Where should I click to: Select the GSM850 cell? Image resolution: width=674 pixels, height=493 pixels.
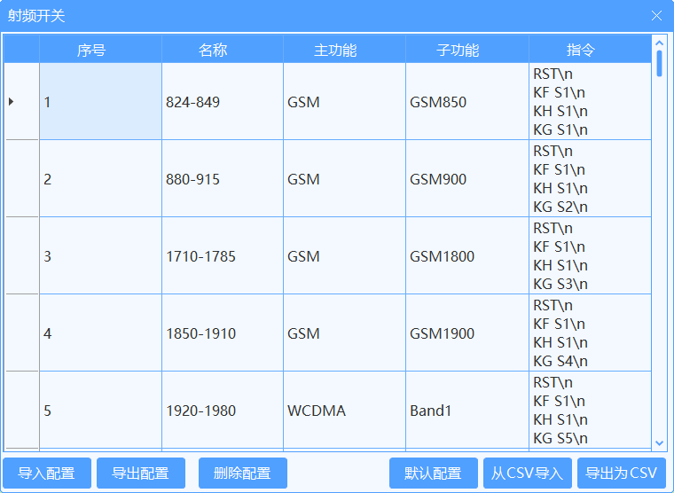pos(466,101)
